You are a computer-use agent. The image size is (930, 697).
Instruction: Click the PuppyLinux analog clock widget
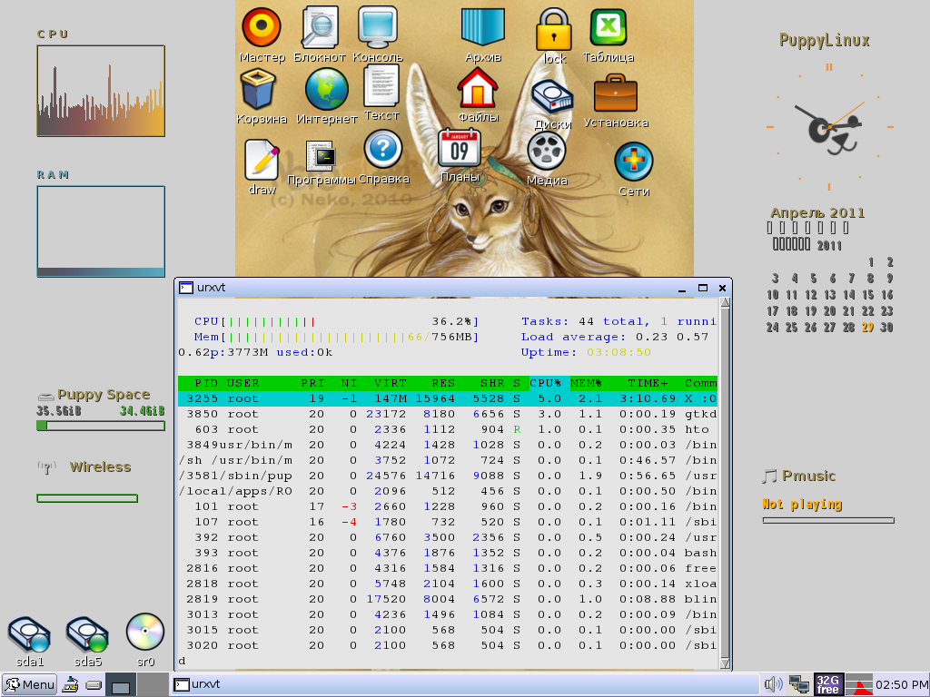tap(829, 127)
